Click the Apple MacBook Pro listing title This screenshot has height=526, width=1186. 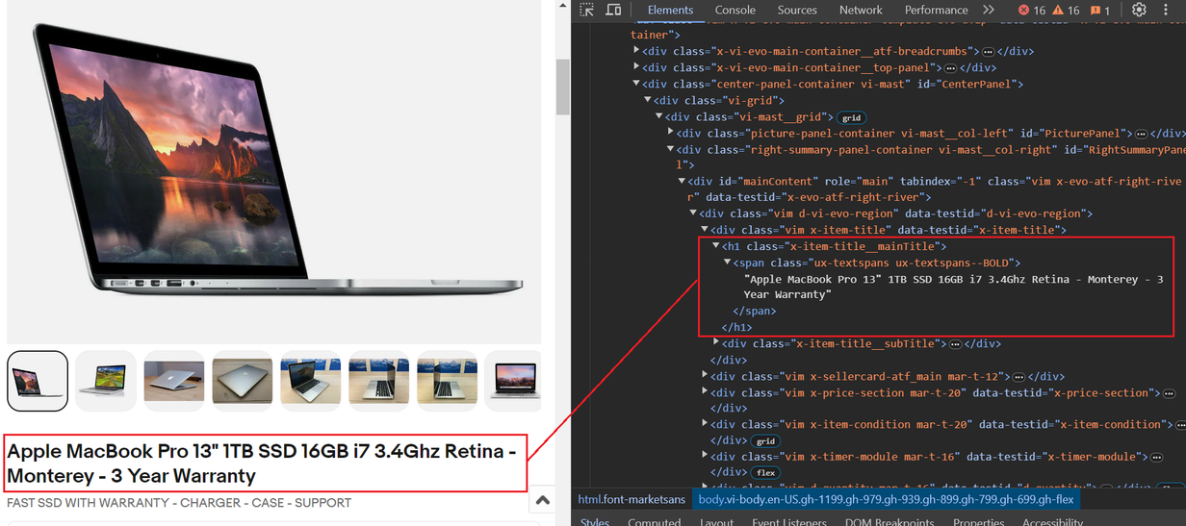tap(262, 463)
